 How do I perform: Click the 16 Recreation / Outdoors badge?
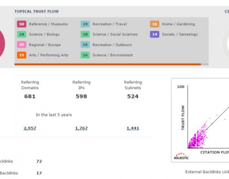click(85, 45)
